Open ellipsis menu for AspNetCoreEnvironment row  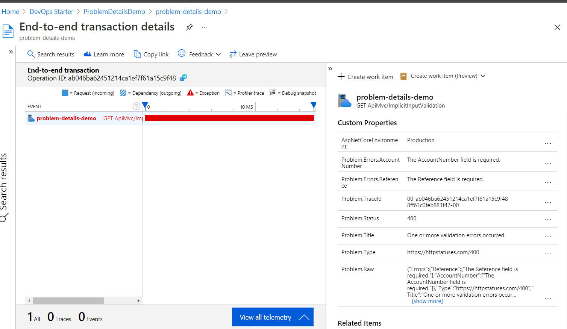pyautogui.click(x=548, y=144)
